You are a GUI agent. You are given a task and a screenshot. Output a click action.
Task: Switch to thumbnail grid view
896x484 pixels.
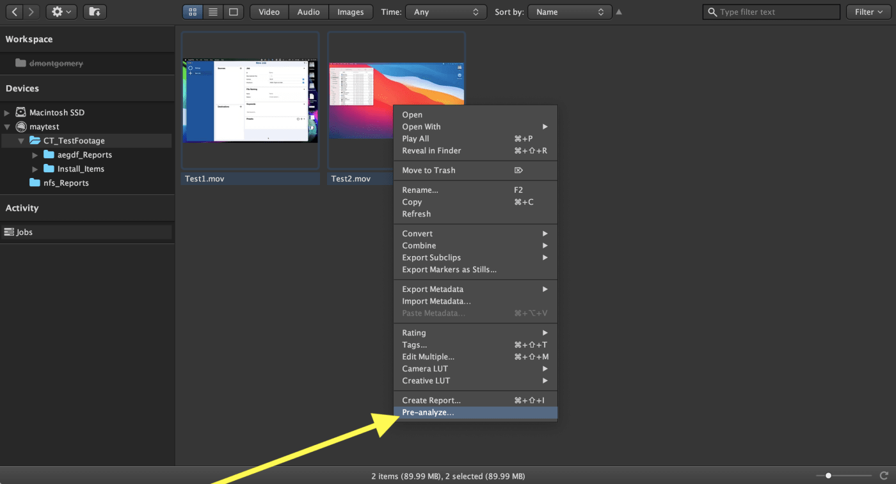(x=193, y=12)
